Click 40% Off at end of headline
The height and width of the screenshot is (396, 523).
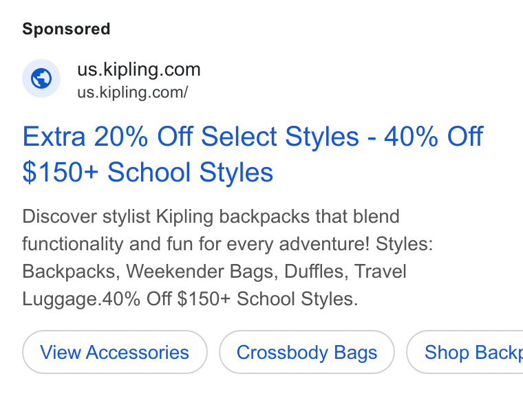434,136
